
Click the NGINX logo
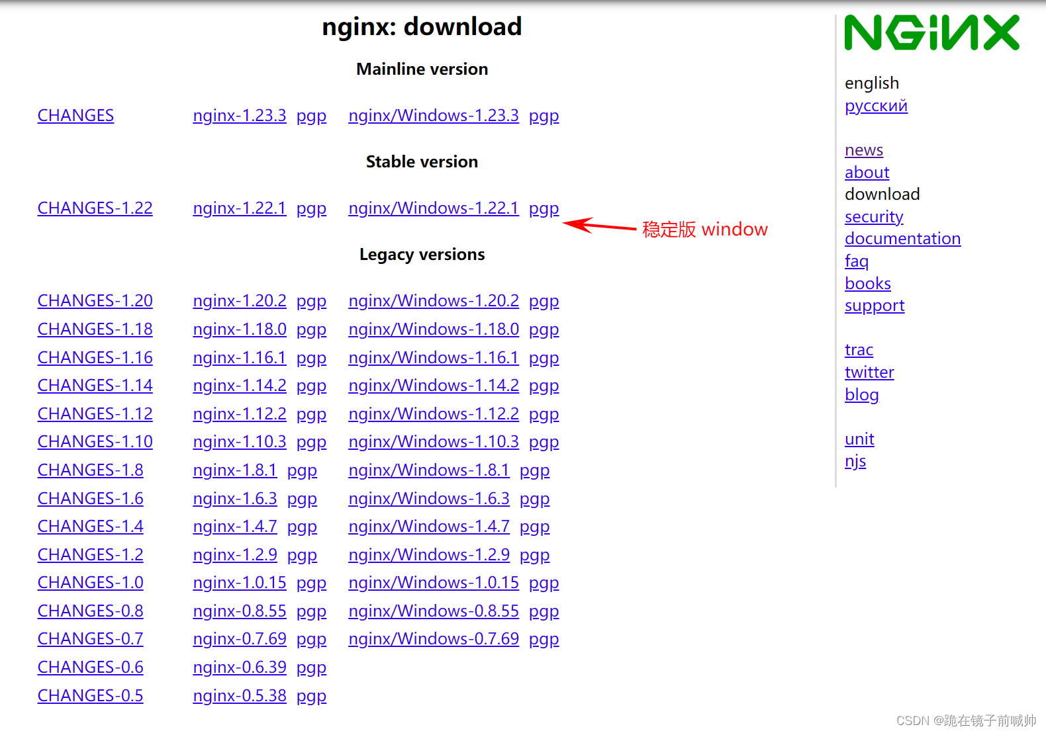coord(932,32)
